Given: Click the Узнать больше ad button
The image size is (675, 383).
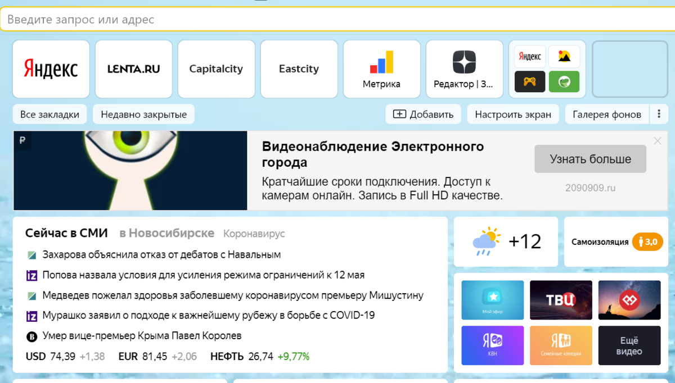Looking at the screenshot, I should click(x=590, y=159).
